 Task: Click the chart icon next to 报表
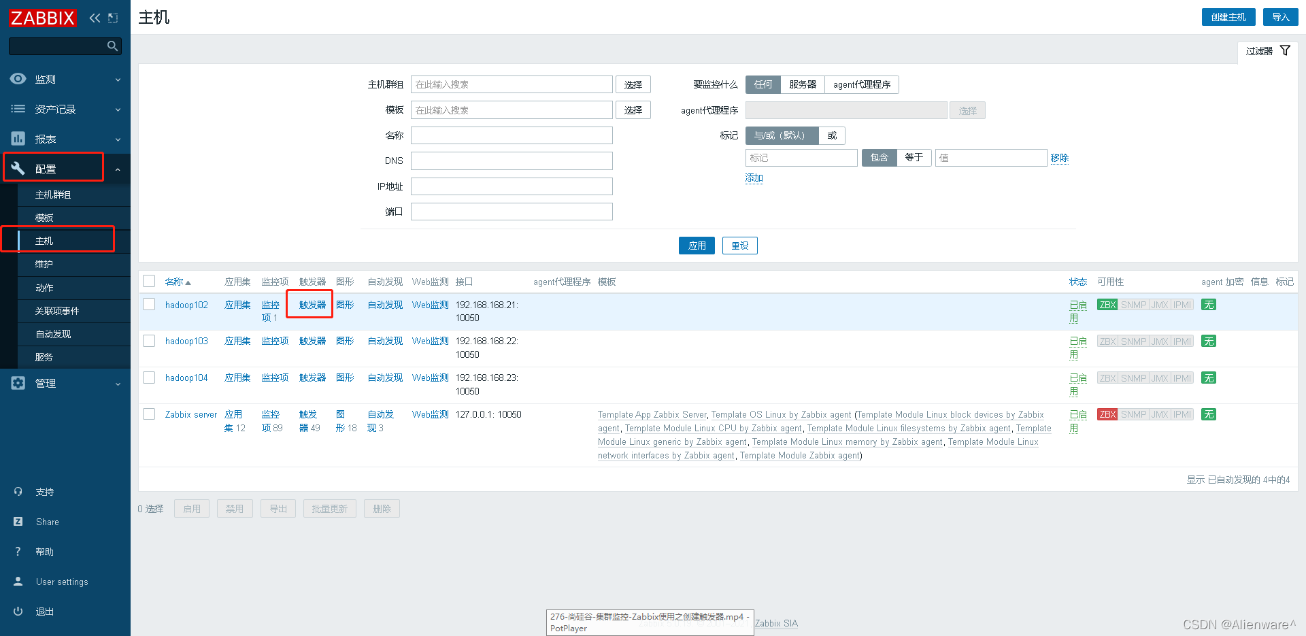pos(18,139)
